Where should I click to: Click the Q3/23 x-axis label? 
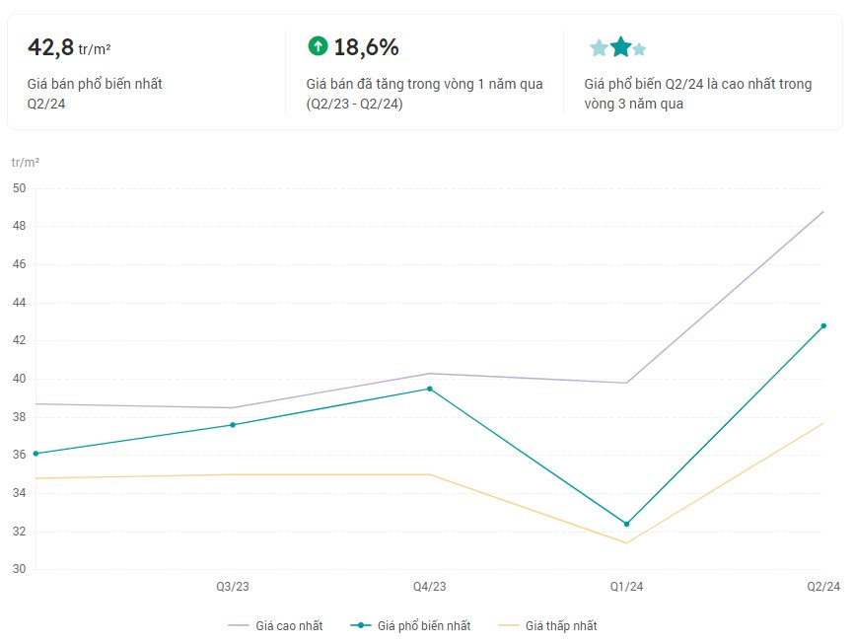(x=233, y=587)
